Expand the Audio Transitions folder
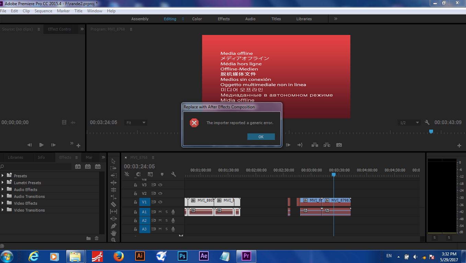The height and width of the screenshot is (263, 466). point(3,196)
